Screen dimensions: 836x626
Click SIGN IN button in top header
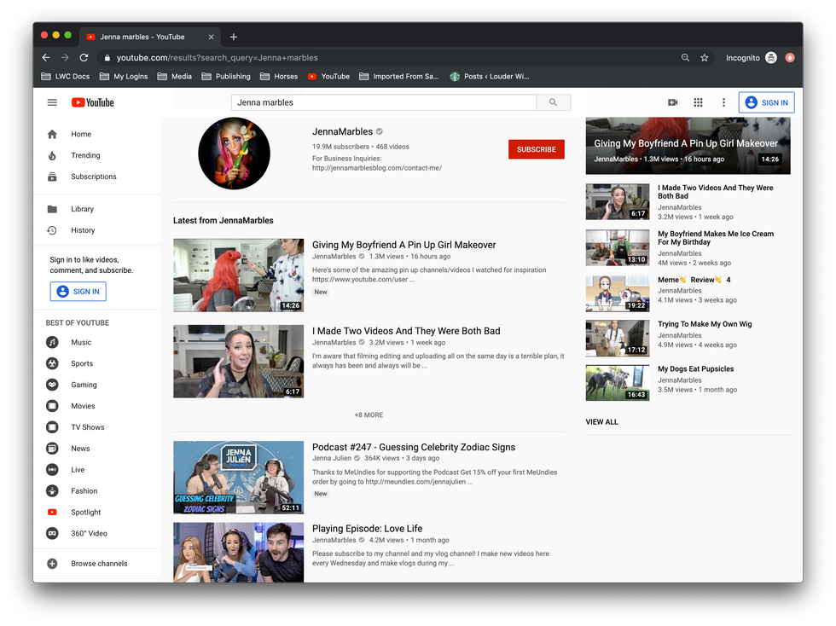767,102
